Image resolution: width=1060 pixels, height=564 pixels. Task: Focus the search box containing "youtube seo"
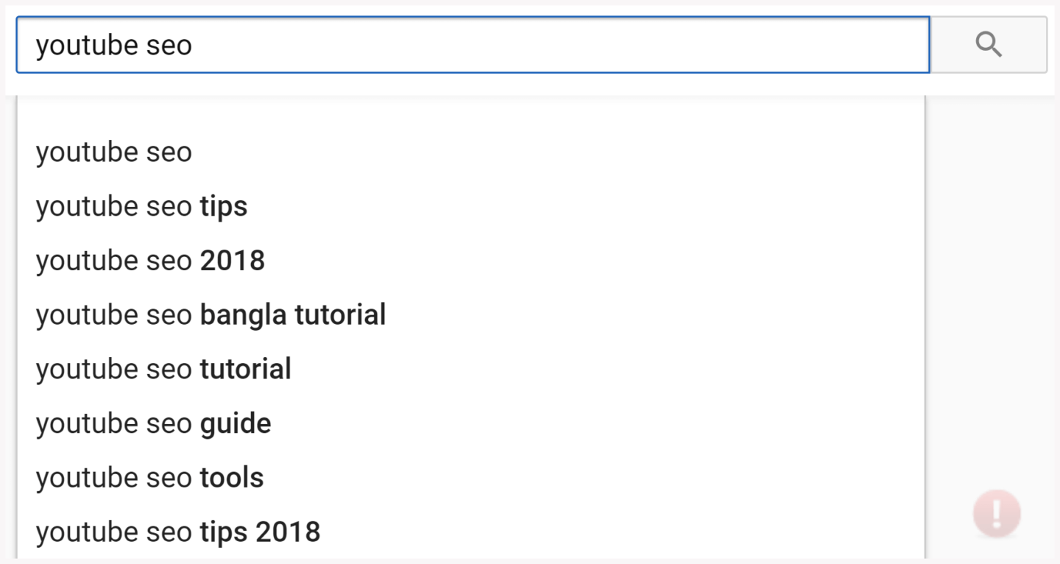tap(471, 45)
